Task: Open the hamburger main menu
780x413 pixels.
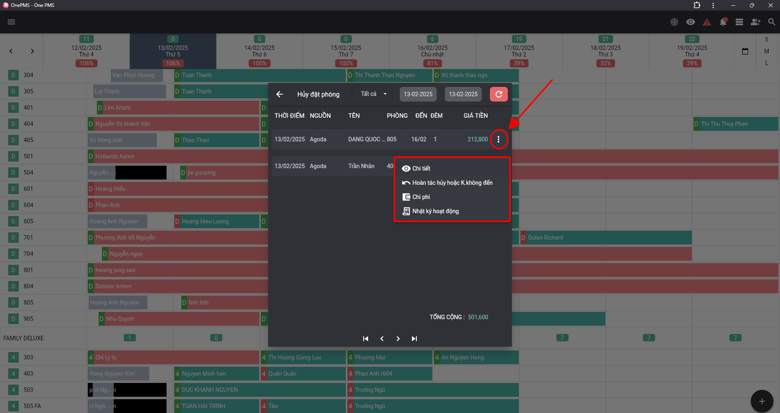Action: pyautogui.click(x=11, y=22)
